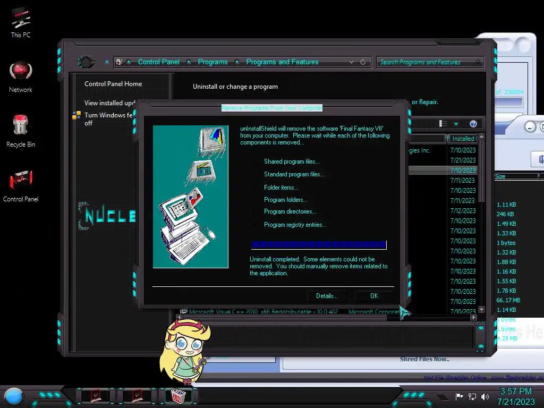
Task: Click OK in the uninstall dialog
Action: click(374, 296)
